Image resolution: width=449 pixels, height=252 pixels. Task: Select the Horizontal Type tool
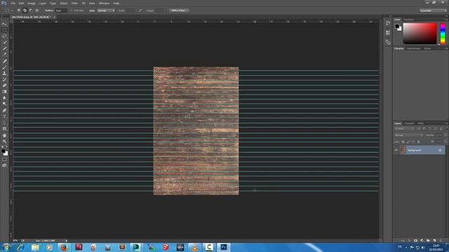[4, 117]
